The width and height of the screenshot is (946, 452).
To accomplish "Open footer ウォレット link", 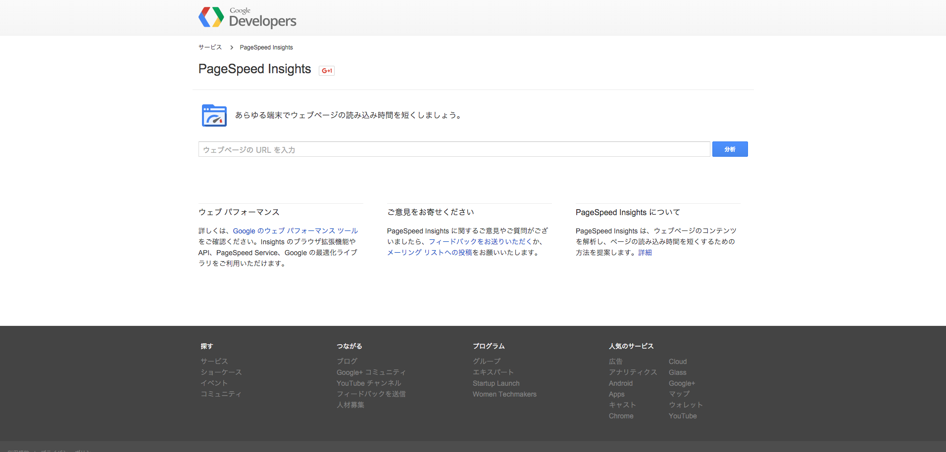I will [x=686, y=405].
